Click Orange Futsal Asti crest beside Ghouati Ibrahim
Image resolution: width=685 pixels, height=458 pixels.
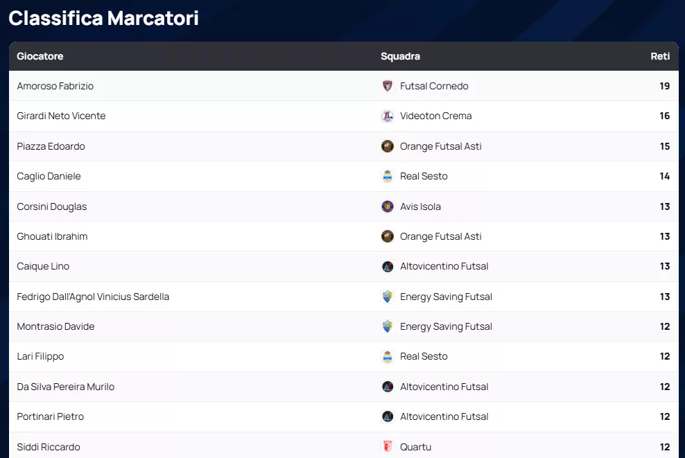point(388,236)
